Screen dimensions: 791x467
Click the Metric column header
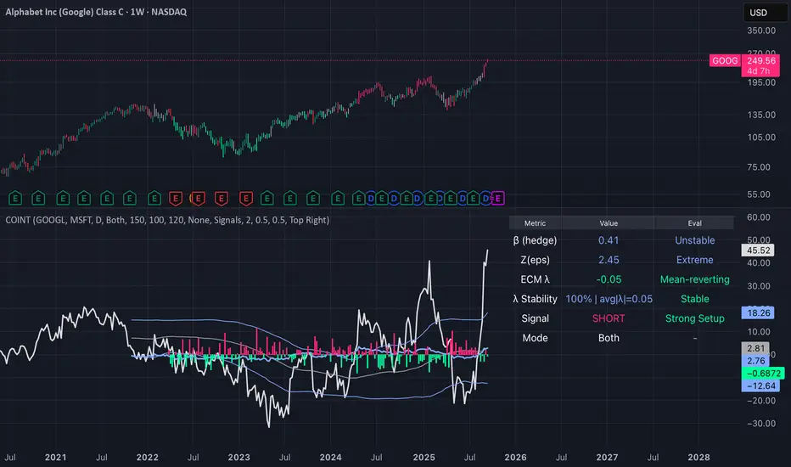point(535,223)
